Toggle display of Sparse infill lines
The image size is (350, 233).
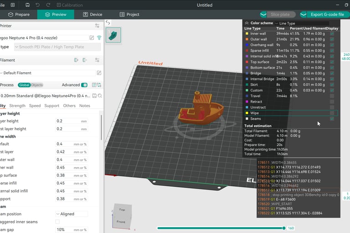[332, 50]
